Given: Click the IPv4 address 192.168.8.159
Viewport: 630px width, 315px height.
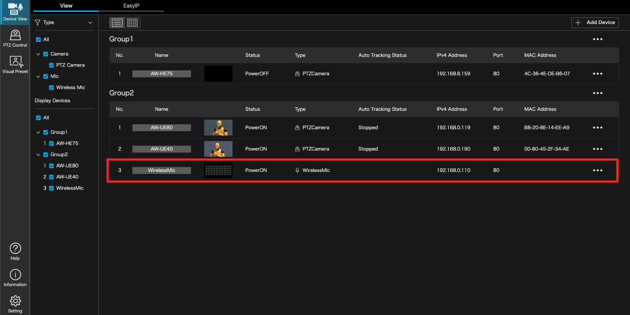Looking at the screenshot, I should [x=453, y=74].
